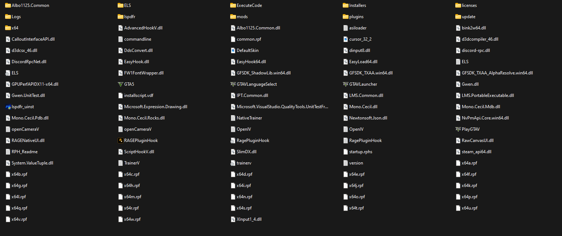Screen dimensions: 562x236
Task: Click the DdsConvert.dll file name
Action: (138, 50)
